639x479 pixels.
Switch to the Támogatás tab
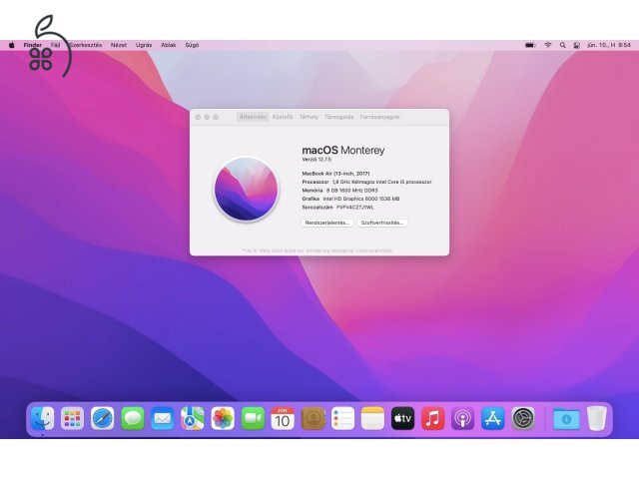[x=339, y=117]
